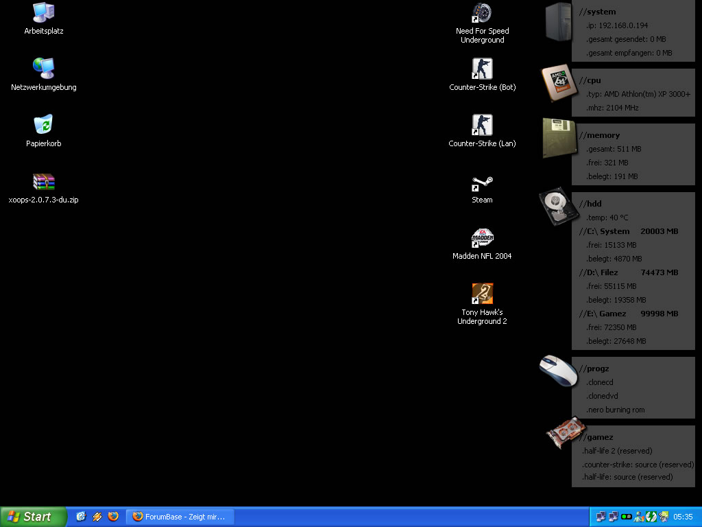Open the Arbeitsplatz desktop icon

pyautogui.click(x=43, y=19)
